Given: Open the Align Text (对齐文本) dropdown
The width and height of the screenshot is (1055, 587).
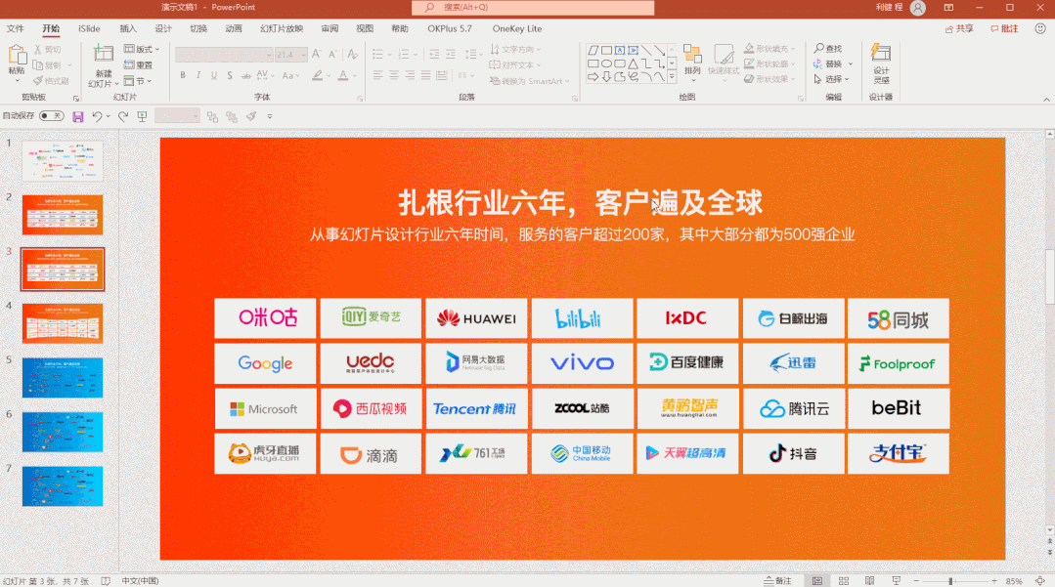Looking at the screenshot, I should coord(515,65).
